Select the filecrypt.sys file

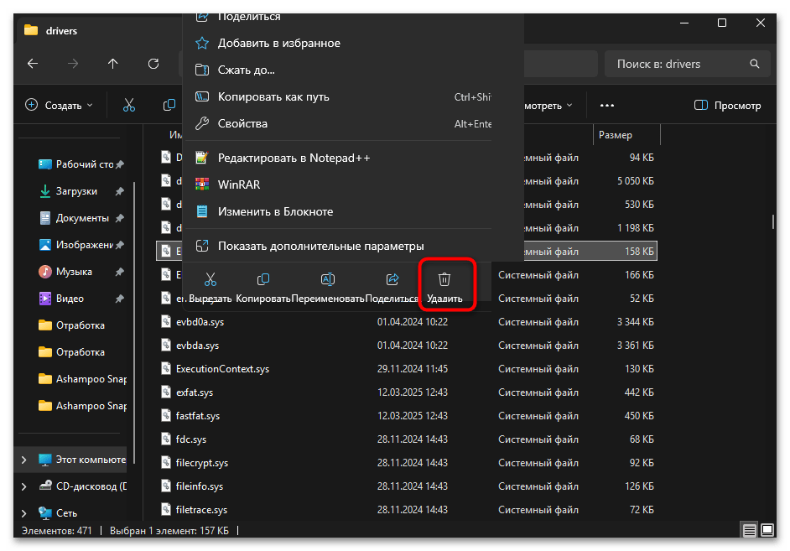point(407,462)
